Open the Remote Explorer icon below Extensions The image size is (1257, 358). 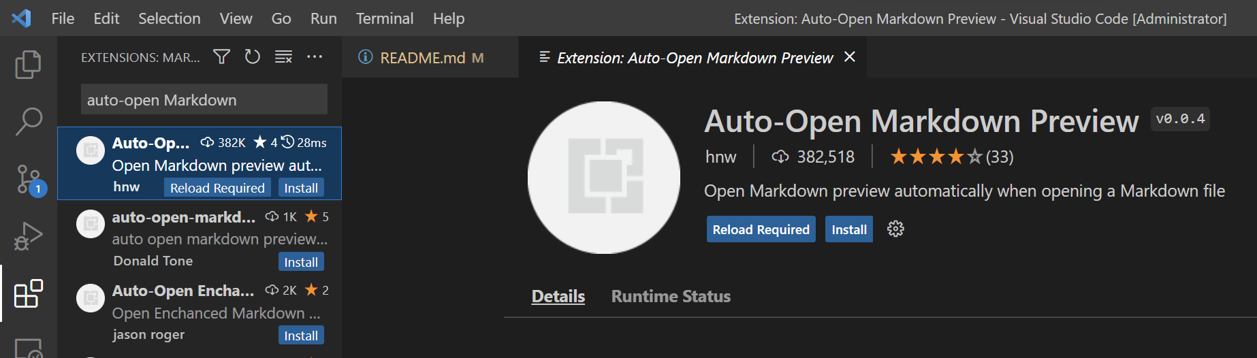pyautogui.click(x=28, y=348)
